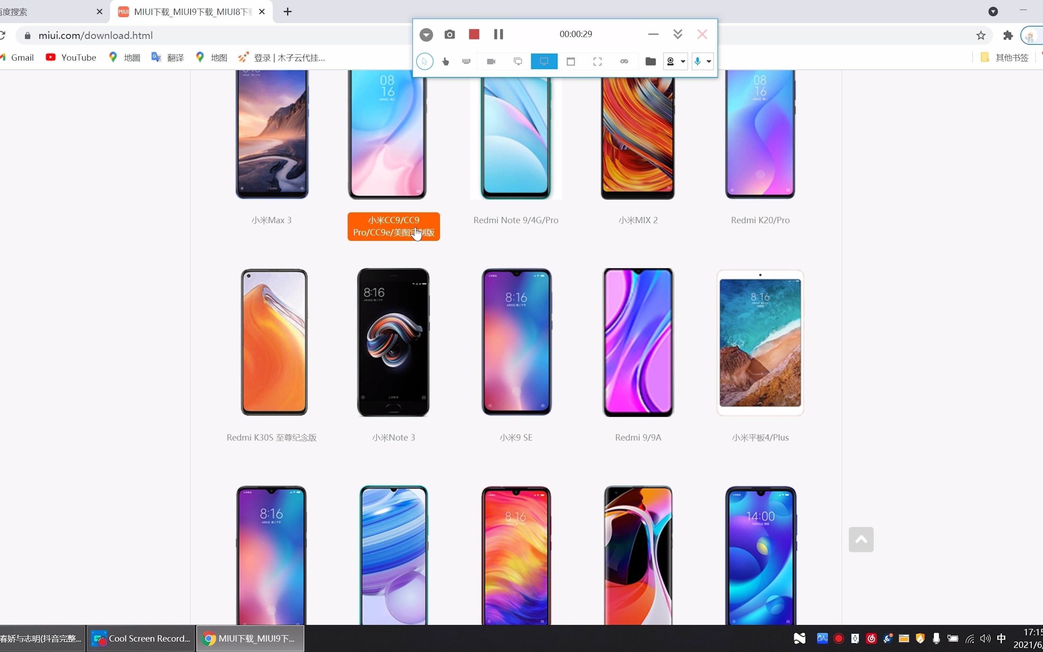Viewport: 1043px width, 652px height.
Task: Open recordings output folder icon
Action: 650,62
